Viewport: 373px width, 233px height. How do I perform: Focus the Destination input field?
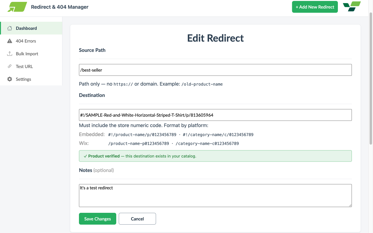(x=215, y=115)
